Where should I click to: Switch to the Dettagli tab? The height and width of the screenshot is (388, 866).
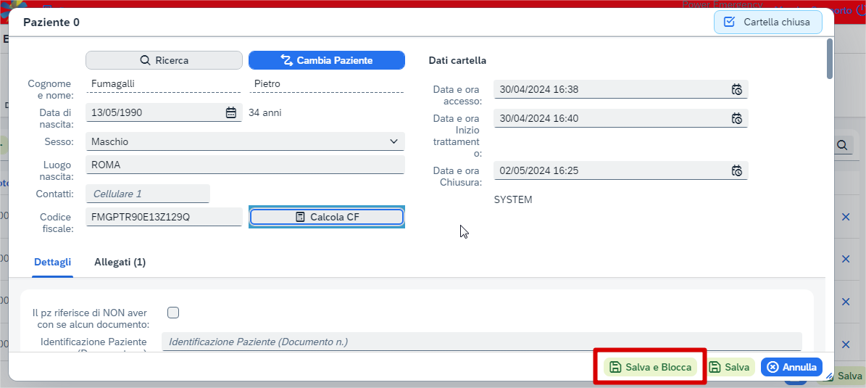[x=52, y=262]
